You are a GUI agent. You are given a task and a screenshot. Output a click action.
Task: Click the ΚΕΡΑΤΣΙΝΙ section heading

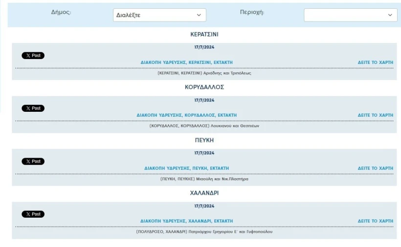[x=204, y=35]
